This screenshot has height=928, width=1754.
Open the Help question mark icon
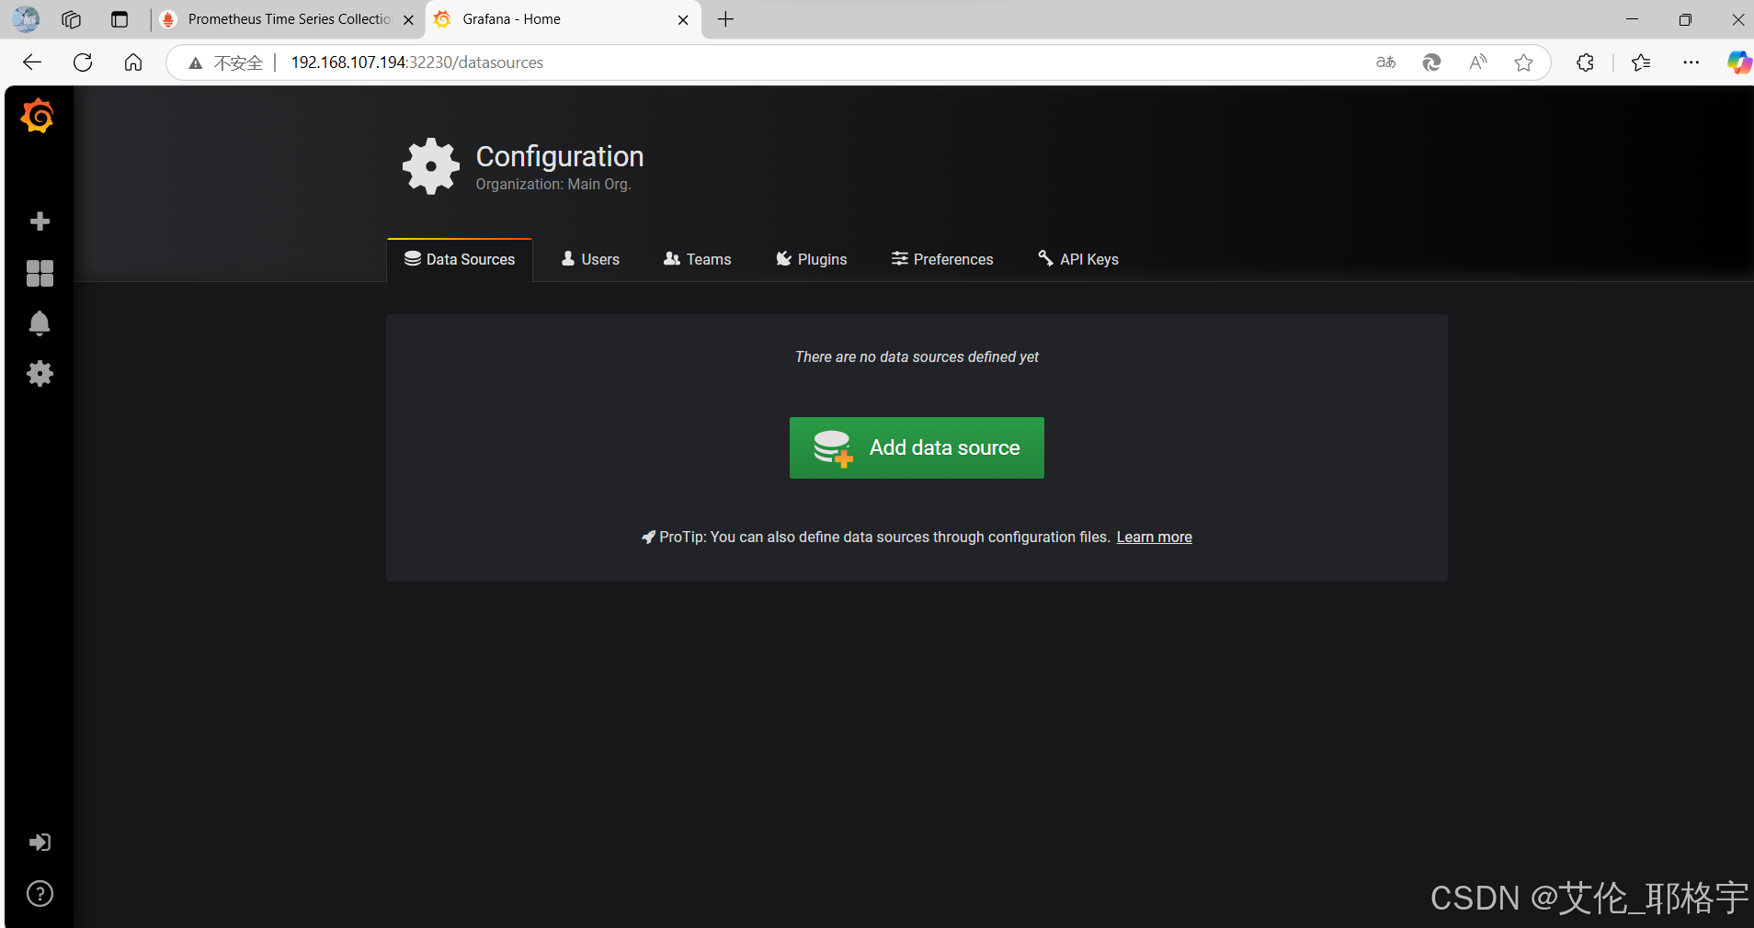point(40,894)
